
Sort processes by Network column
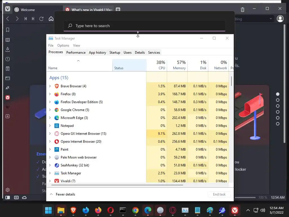(219, 65)
